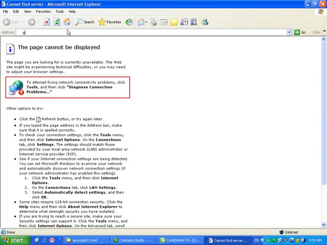This screenshot has height=245, width=327.
Task: Click the Internet zone status indicator
Action: 289,232
